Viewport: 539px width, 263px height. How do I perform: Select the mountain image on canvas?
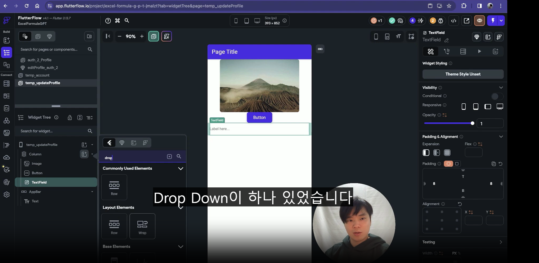(259, 86)
